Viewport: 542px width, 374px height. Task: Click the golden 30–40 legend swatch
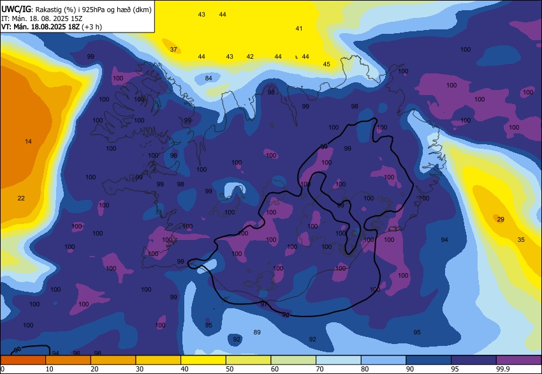[x=158, y=360]
